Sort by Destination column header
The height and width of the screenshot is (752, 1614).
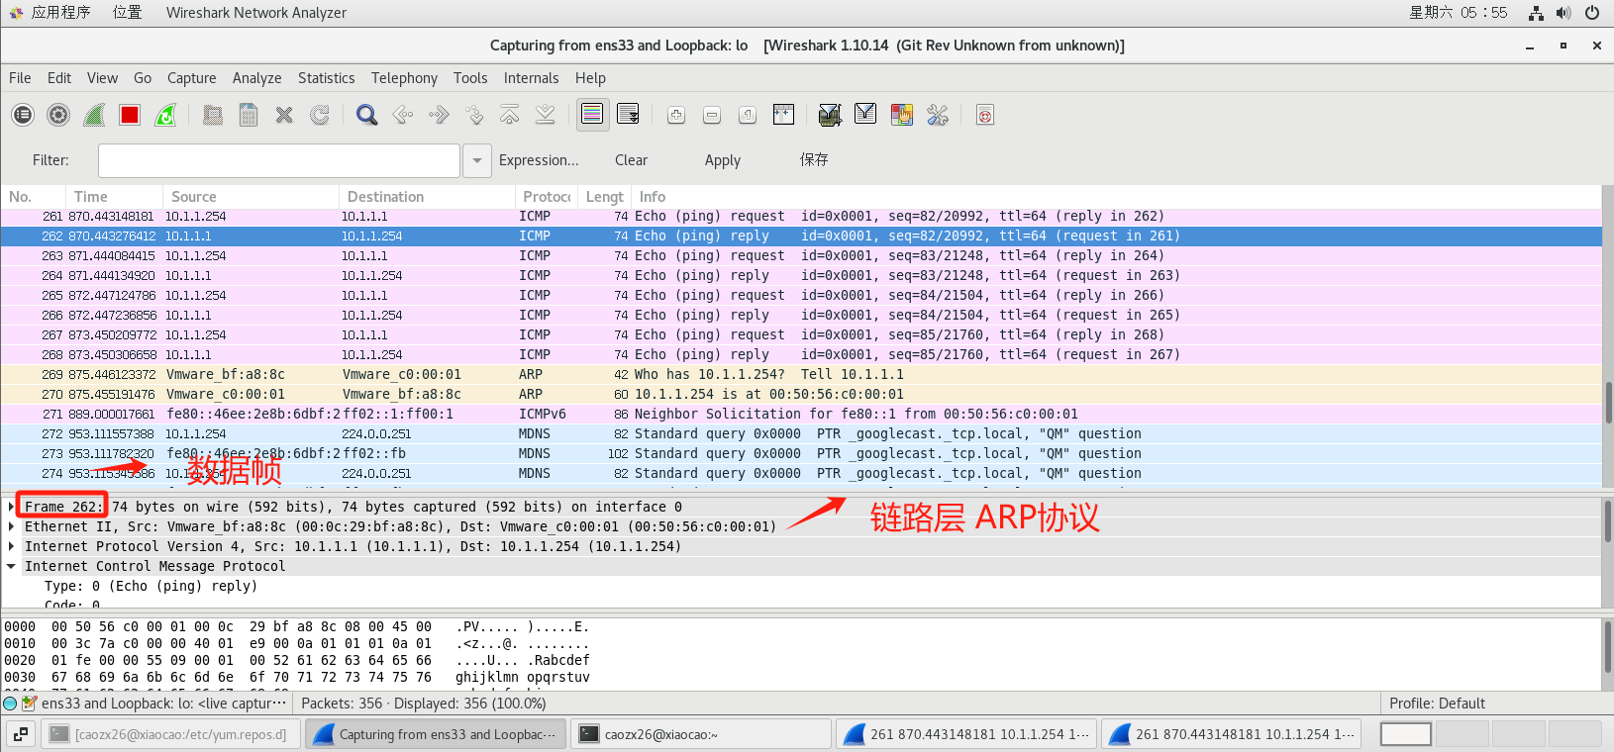[427, 197]
